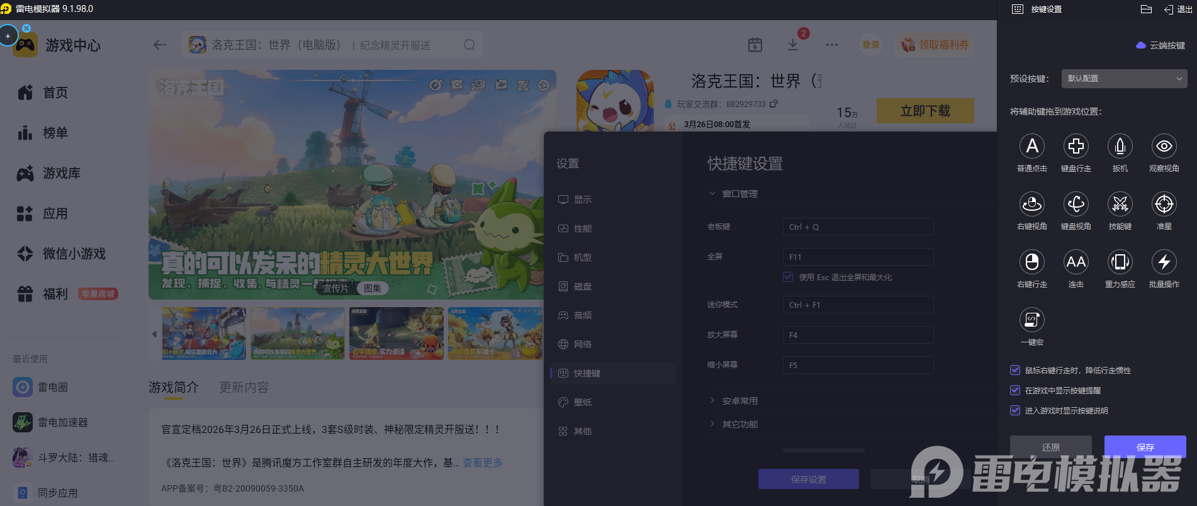1197x506 pixels.
Task: Exit key mapping via 退出
Action: click(x=1178, y=9)
